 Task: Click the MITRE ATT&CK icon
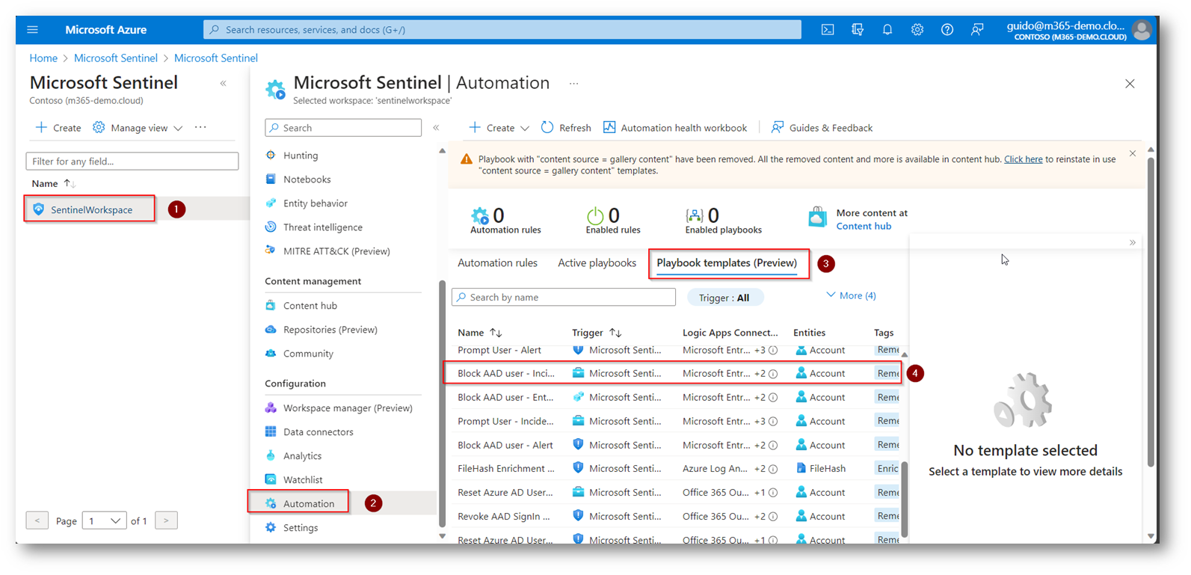tap(271, 251)
